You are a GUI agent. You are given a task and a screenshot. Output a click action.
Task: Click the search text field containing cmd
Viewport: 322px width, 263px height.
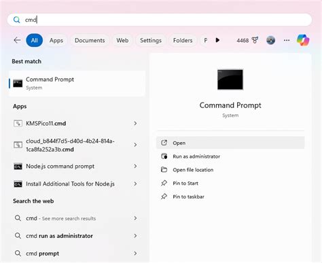click(160, 20)
